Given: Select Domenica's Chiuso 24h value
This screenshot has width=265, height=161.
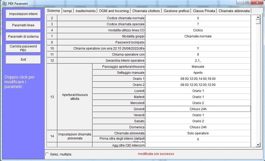Looking at the screenshot, I should point(198,127).
